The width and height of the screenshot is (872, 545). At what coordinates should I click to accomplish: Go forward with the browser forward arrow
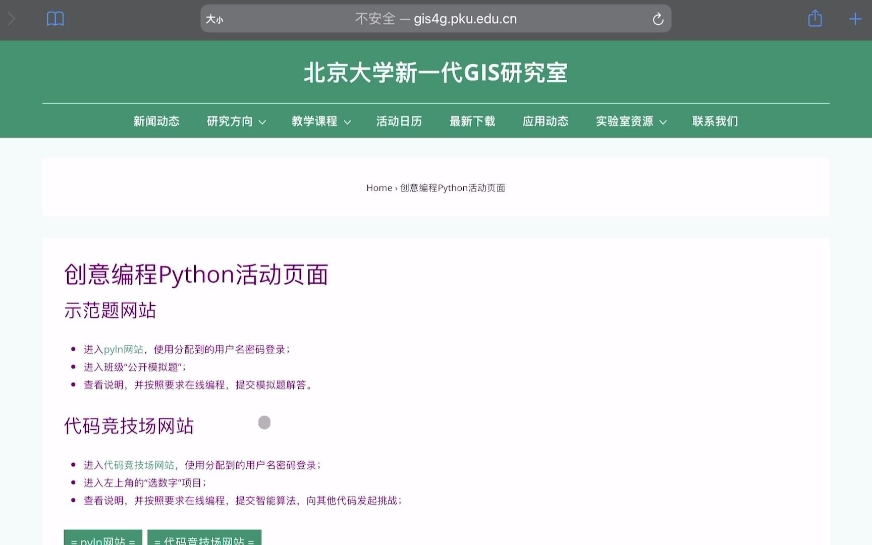tap(12, 19)
